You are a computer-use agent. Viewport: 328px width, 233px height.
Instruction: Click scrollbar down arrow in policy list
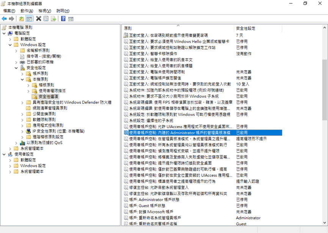pos(325,223)
